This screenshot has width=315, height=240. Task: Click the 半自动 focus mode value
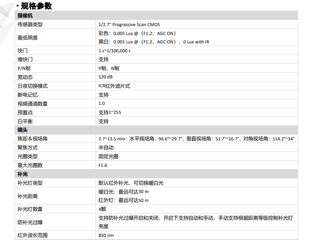106,147
